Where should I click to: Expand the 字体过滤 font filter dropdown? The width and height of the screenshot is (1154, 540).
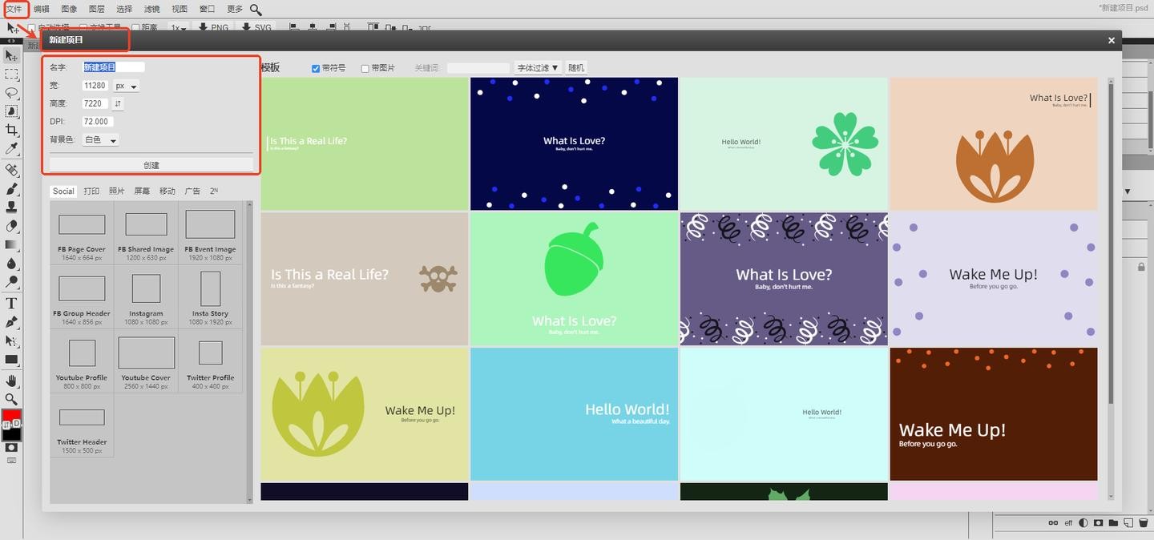[x=538, y=68]
